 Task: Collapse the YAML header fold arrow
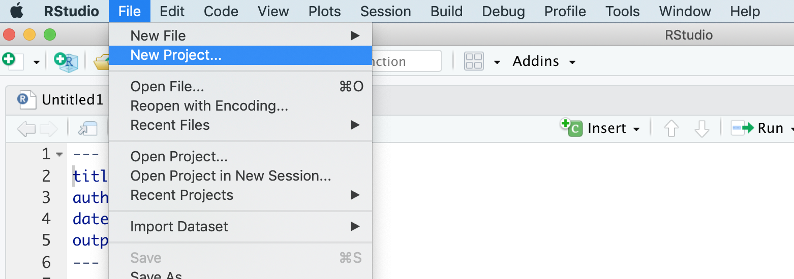point(59,154)
